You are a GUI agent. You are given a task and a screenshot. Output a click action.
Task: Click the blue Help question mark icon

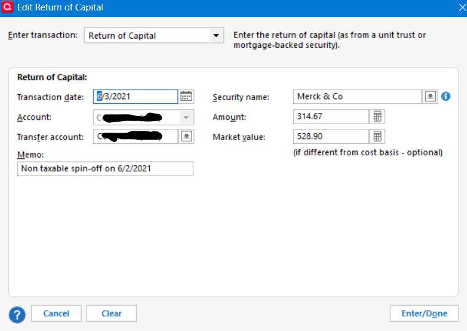[17, 315]
